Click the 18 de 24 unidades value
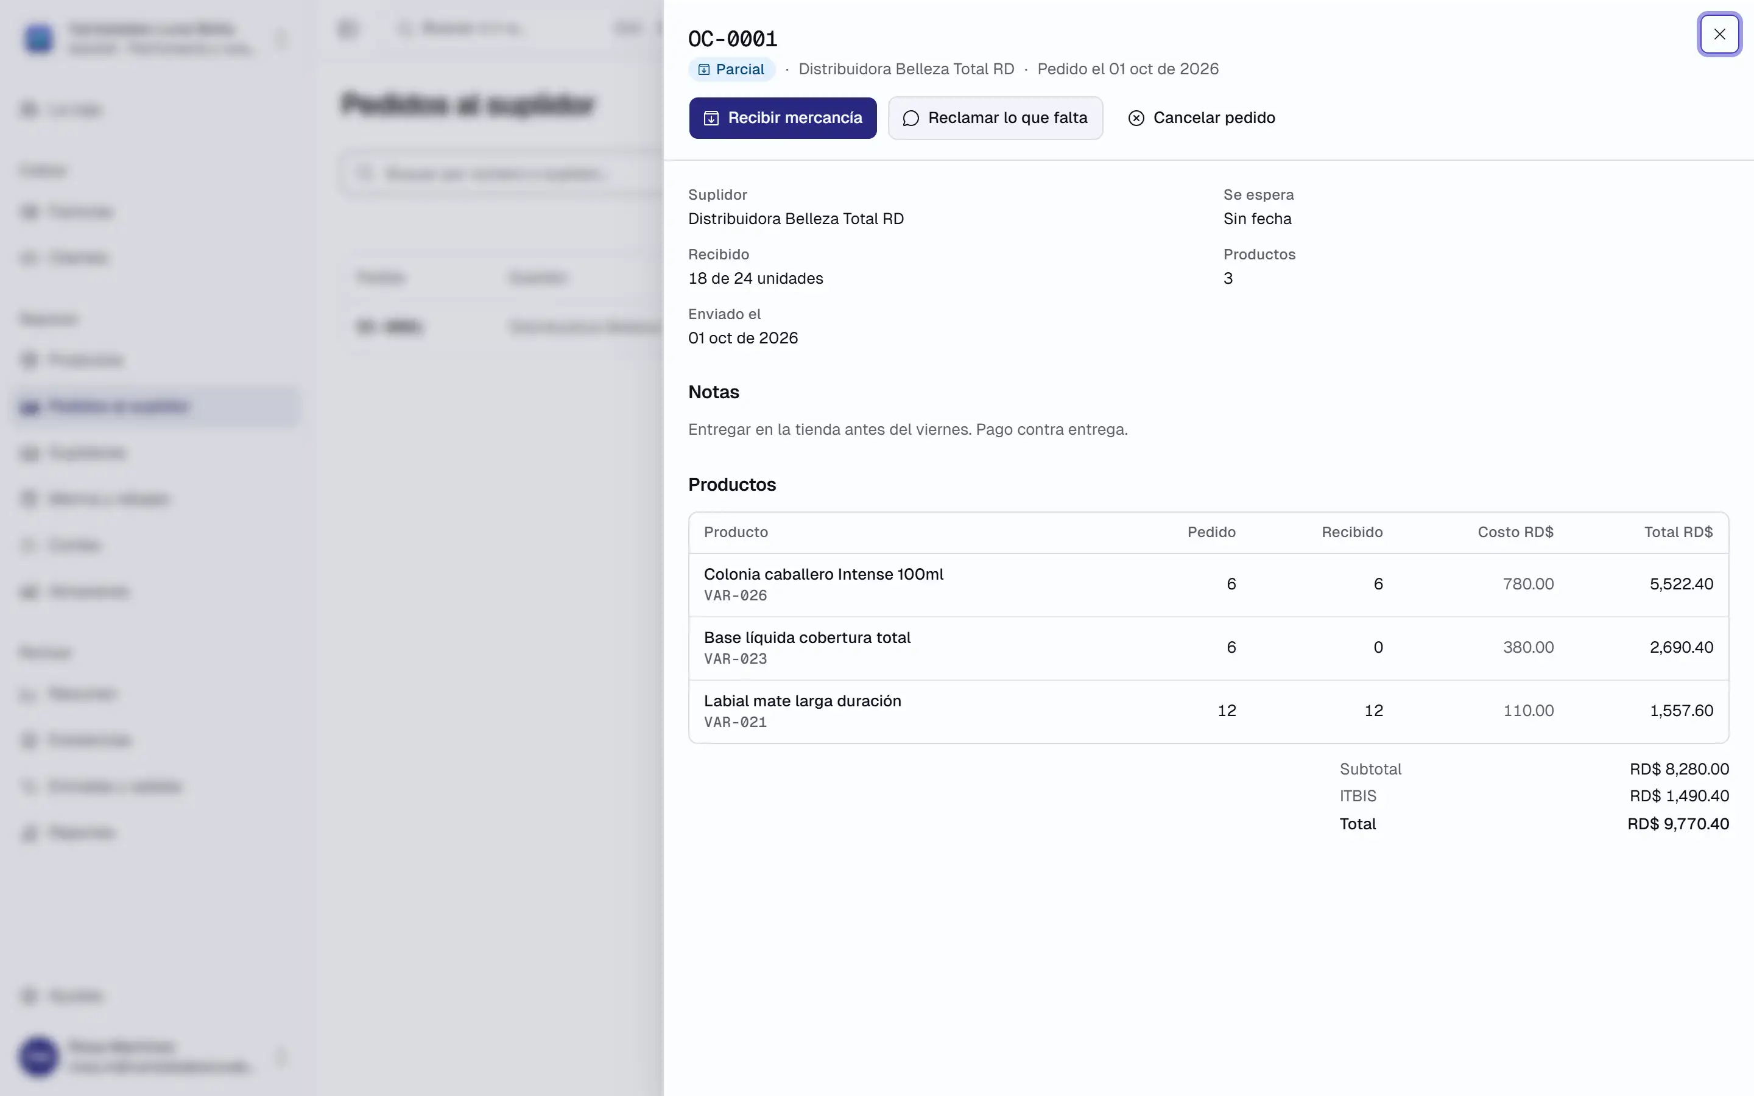This screenshot has width=1754, height=1096. [x=755, y=278]
